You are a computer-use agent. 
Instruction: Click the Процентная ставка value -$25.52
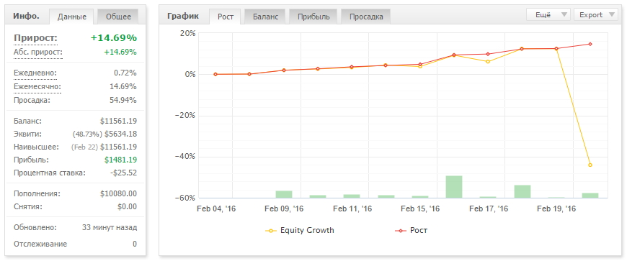click(123, 173)
